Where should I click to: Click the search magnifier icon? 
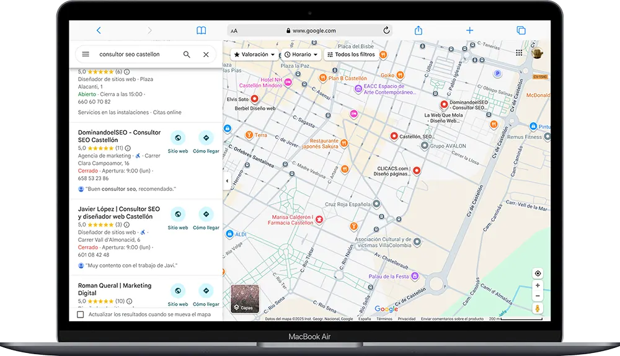coord(187,55)
